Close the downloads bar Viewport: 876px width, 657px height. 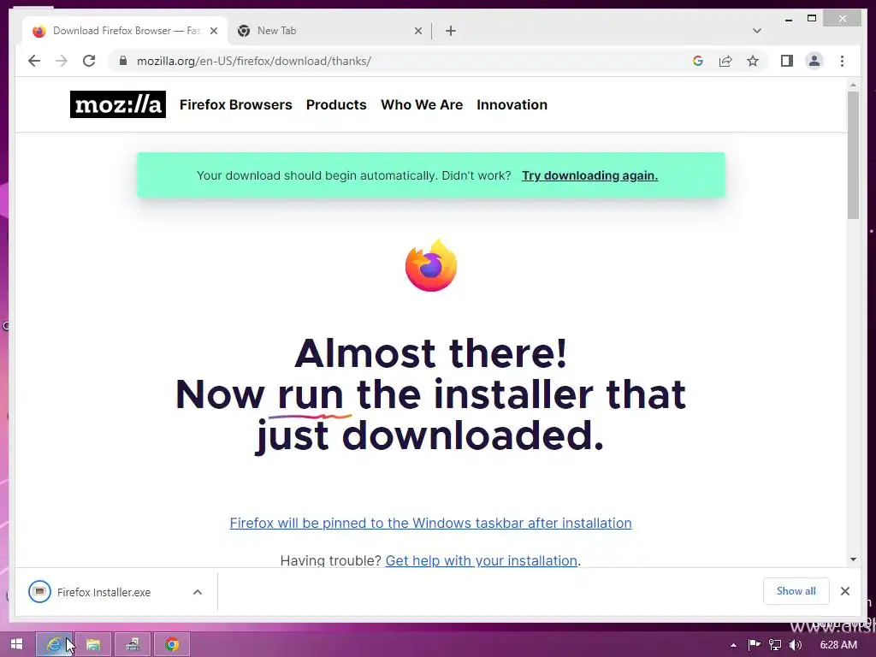[845, 591]
